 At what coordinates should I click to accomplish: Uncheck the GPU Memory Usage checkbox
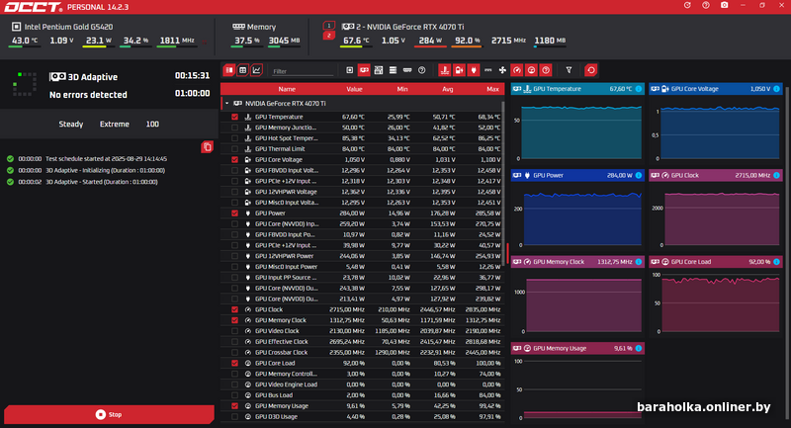point(234,406)
